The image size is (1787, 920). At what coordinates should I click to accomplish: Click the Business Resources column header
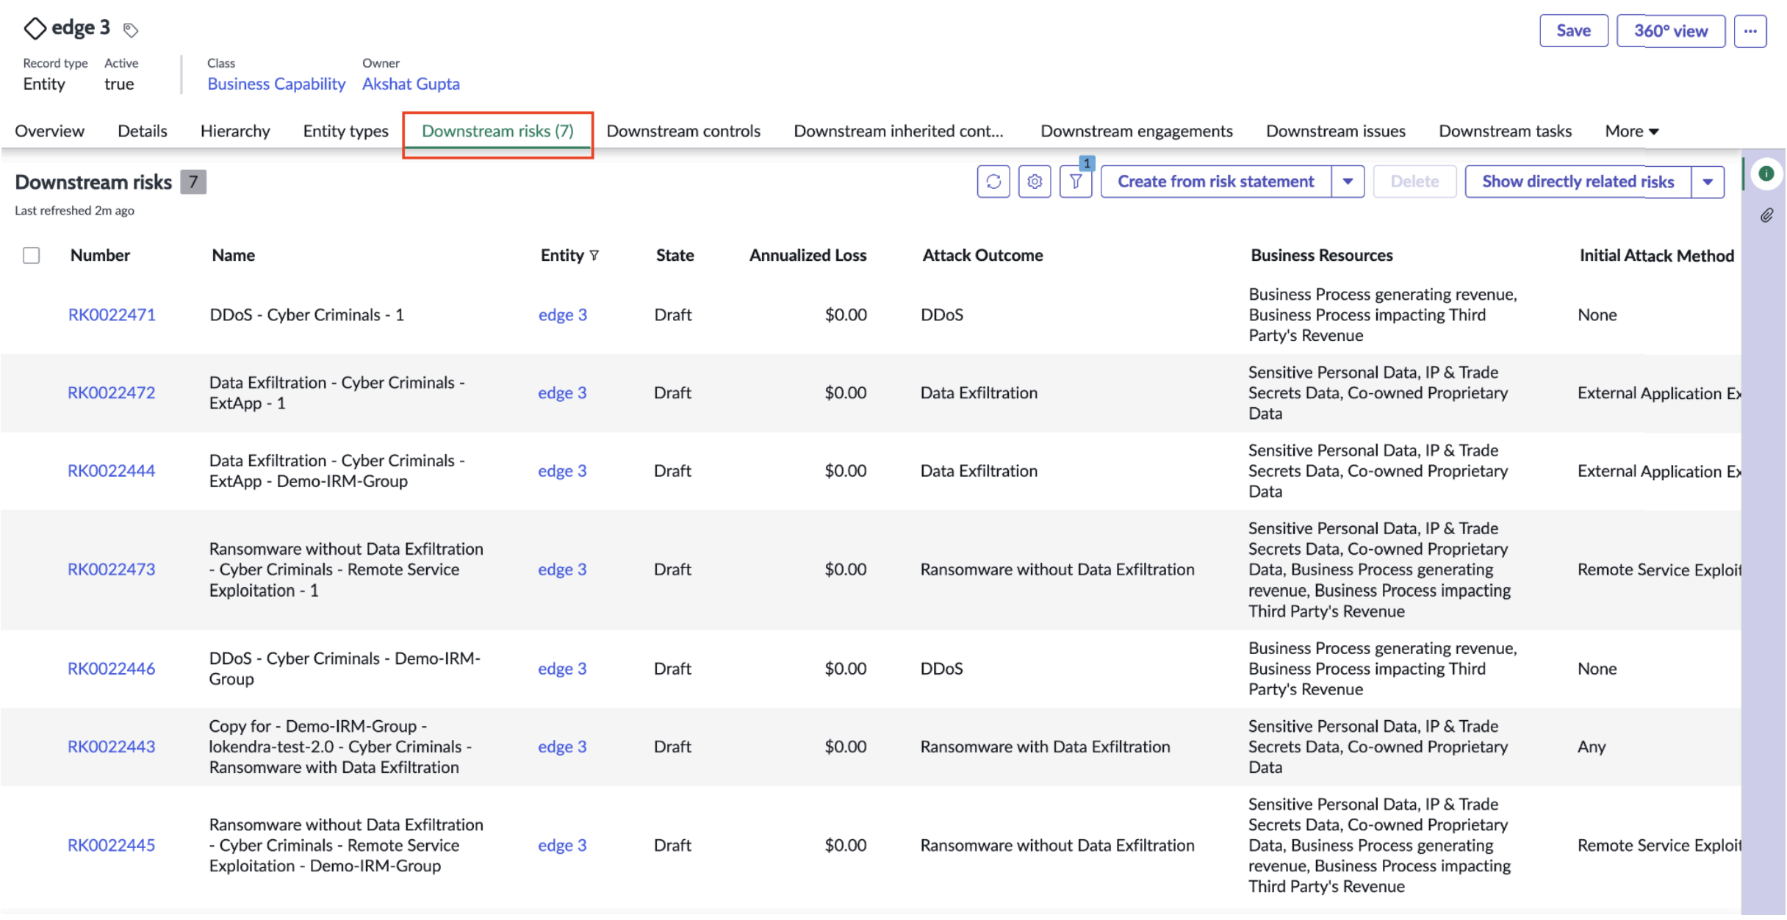pyautogui.click(x=1322, y=256)
